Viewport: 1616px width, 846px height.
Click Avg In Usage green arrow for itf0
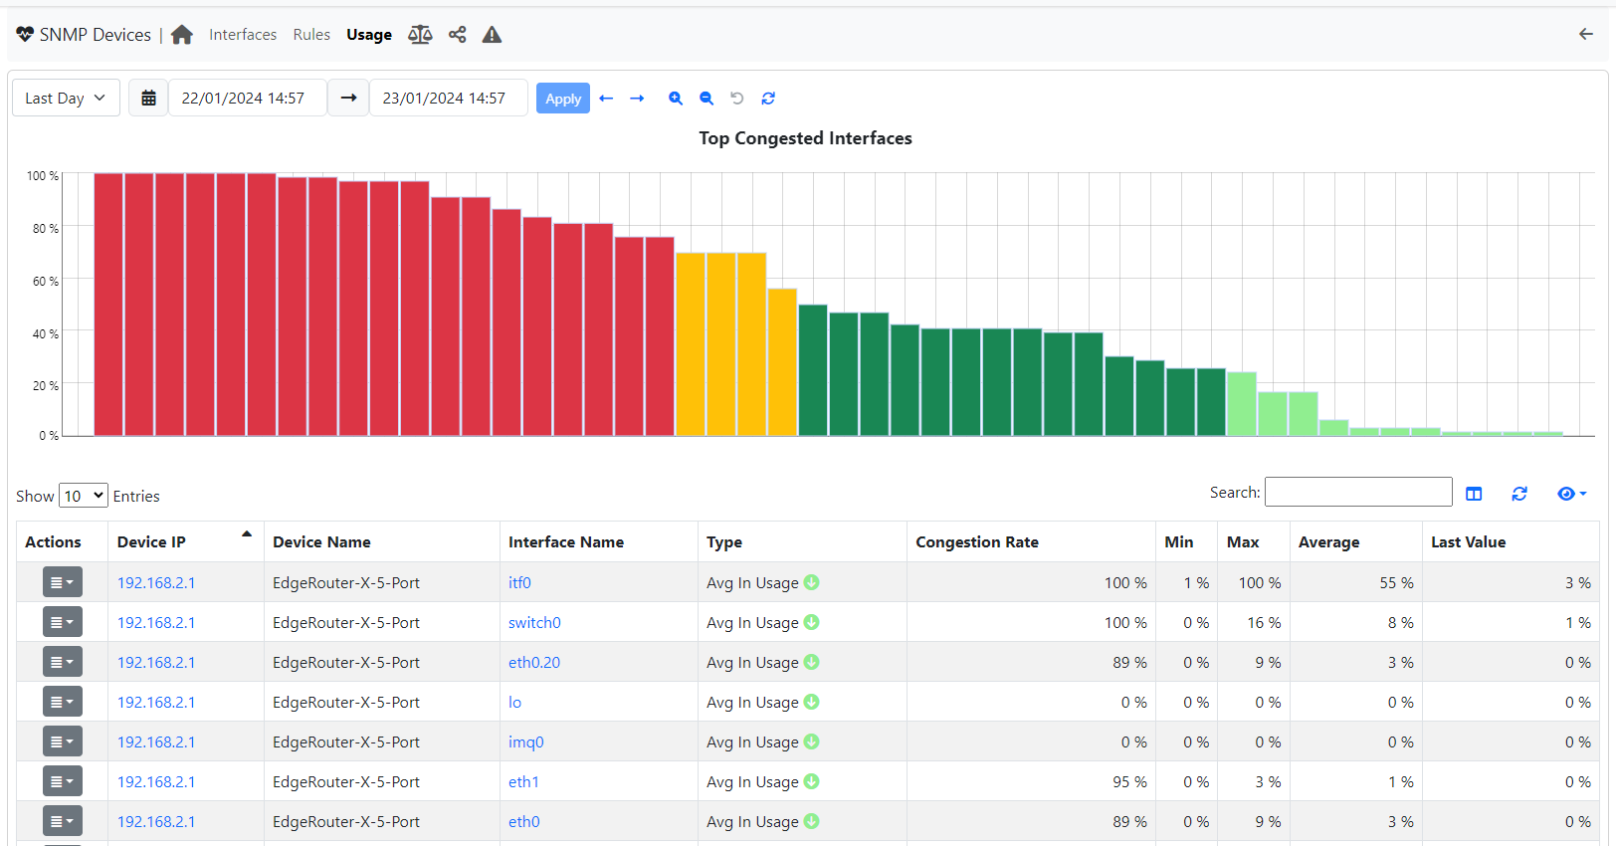coord(812,582)
